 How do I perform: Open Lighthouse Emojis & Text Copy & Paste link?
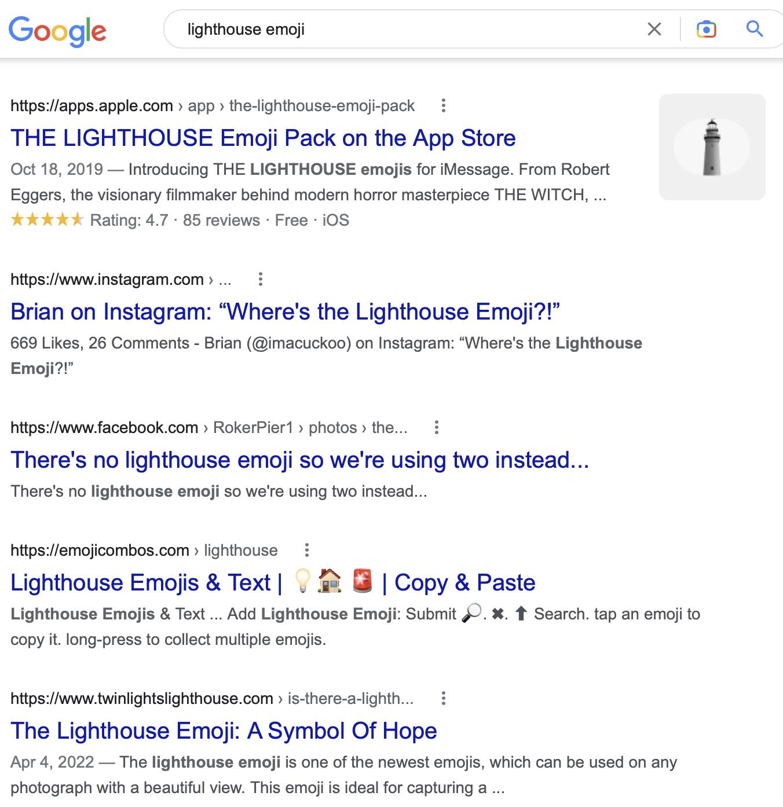point(272,583)
